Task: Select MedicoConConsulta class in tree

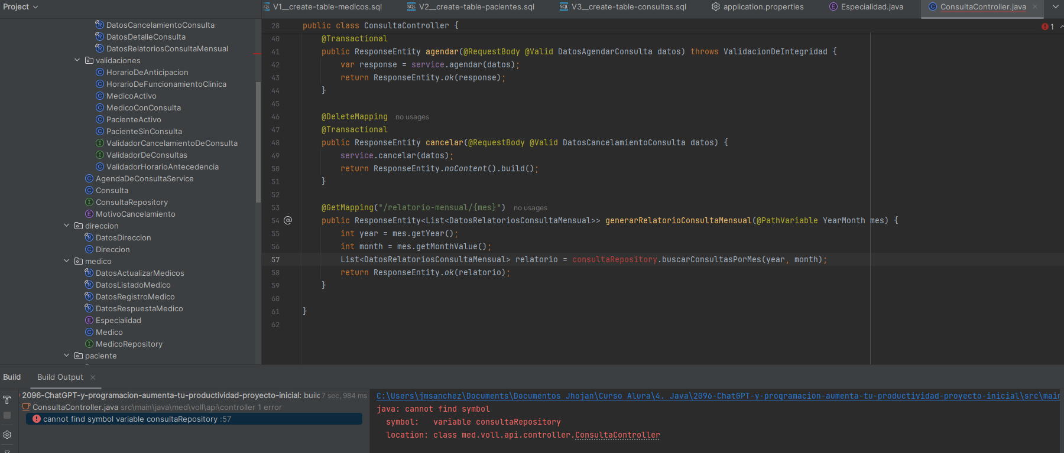Action: [144, 107]
